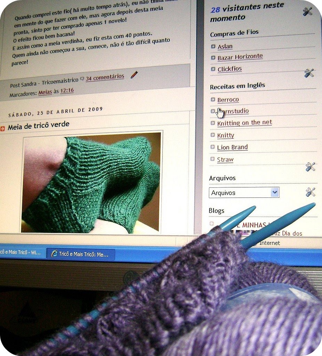Open the Knitty link

(225, 136)
